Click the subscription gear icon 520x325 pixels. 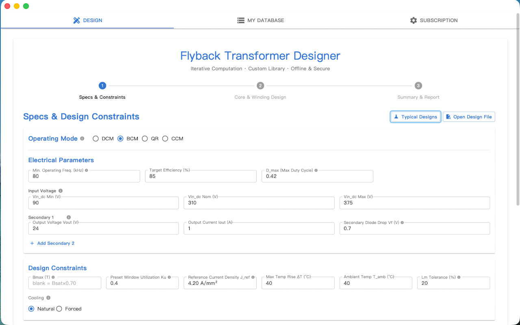pyautogui.click(x=414, y=20)
